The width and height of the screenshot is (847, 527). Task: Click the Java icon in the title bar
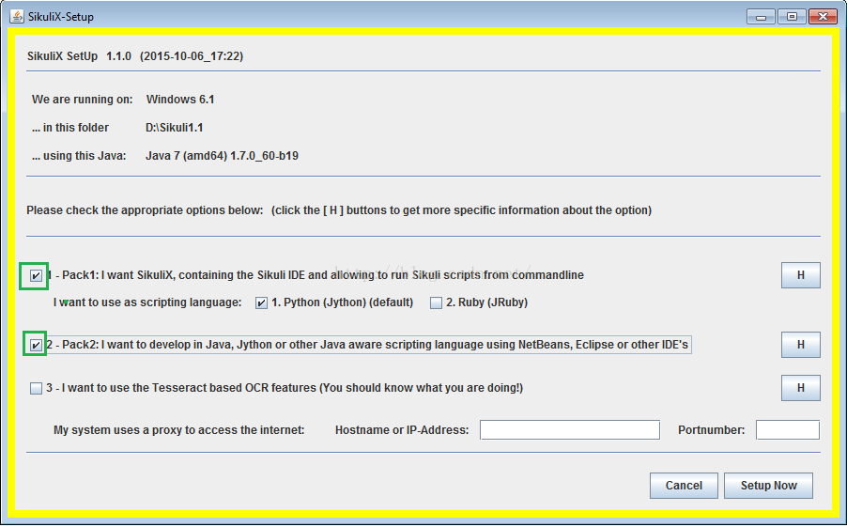coord(17,16)
